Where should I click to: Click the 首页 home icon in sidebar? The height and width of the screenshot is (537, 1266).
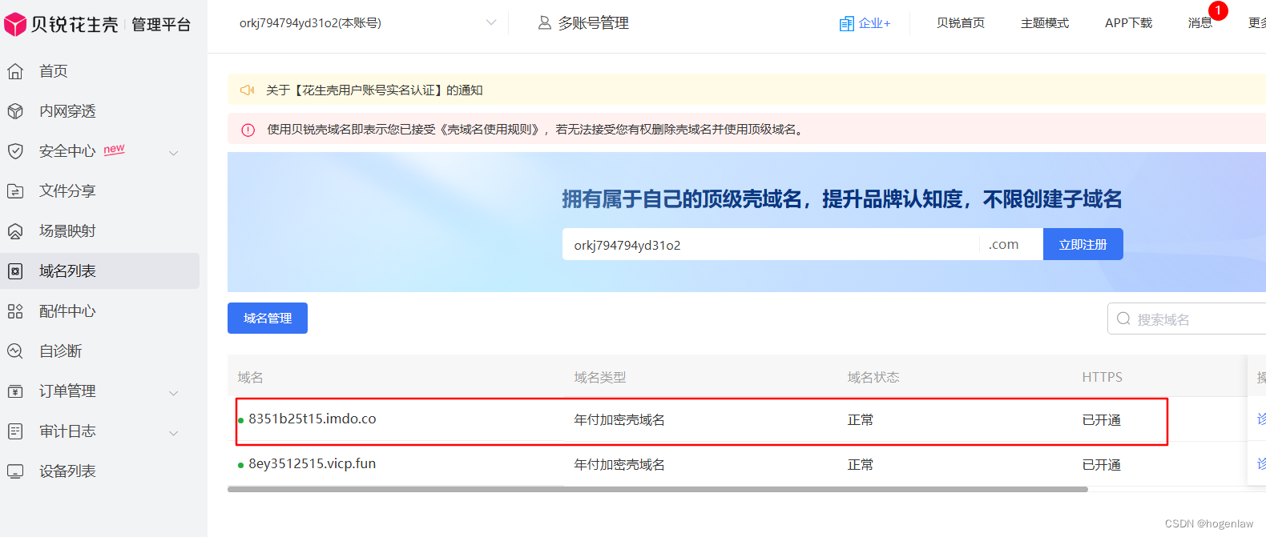15,71
